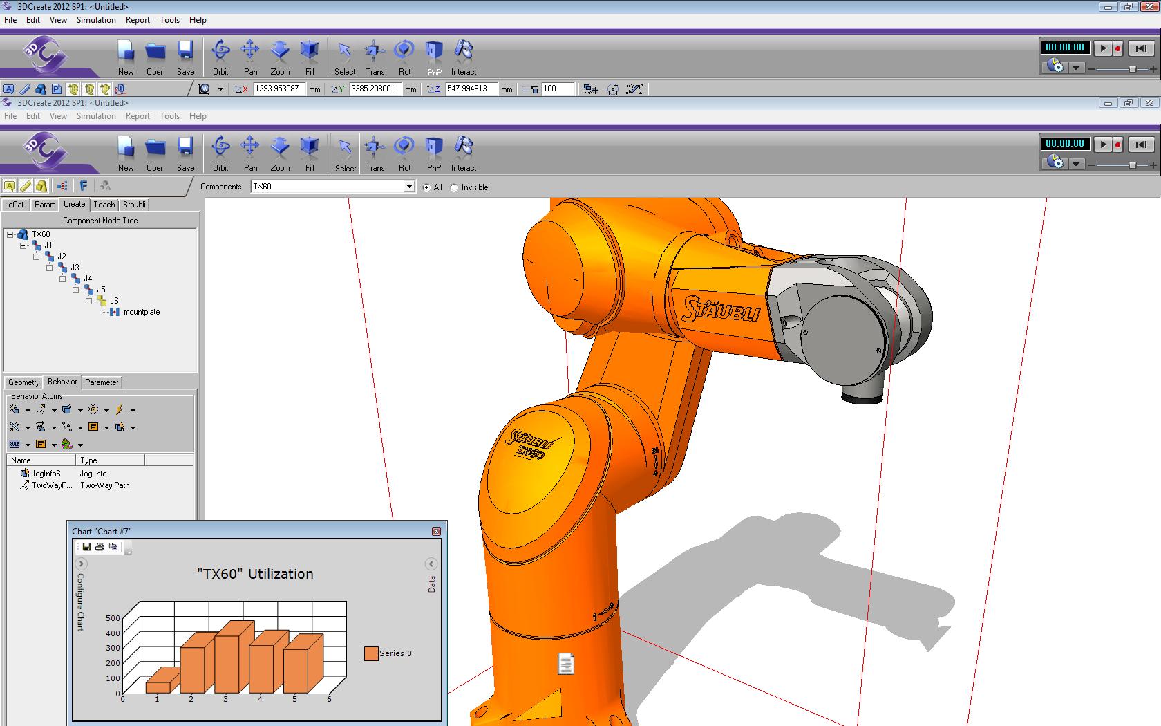Collapse the TX60 root node
Image resolution: width=1161 pixels, height=726 pixels.
[10, 234]
